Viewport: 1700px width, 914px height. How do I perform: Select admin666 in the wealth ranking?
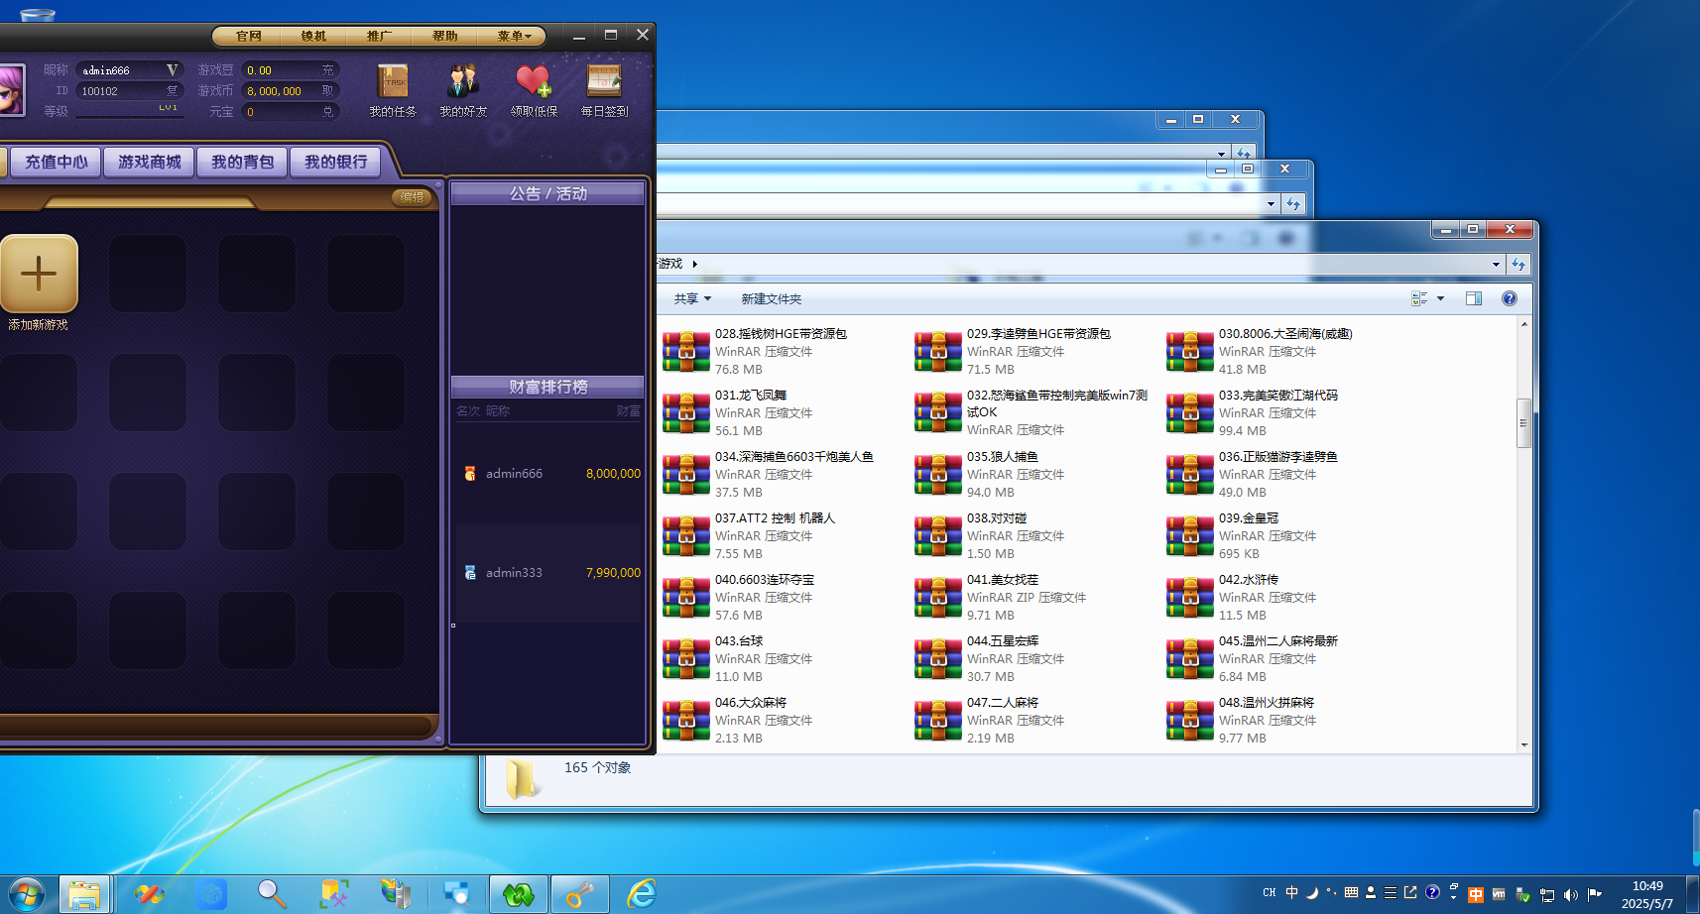click(x=548, y=474)
